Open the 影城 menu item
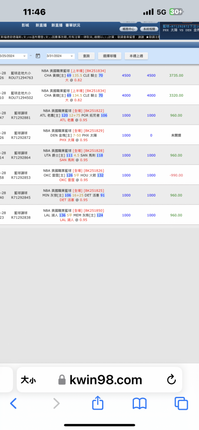This screenshot has width=199, height=430. [x=25, y=25]
